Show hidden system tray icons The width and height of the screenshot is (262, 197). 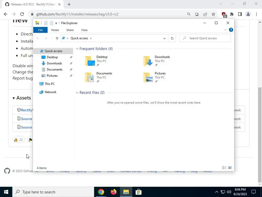click(x=216, y=192)
